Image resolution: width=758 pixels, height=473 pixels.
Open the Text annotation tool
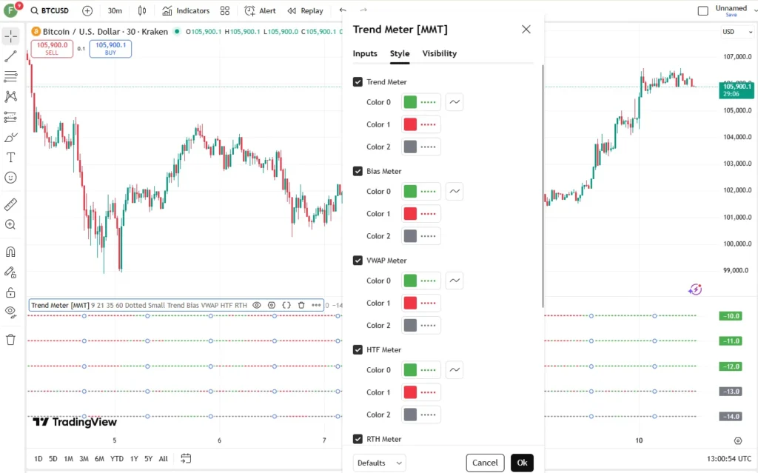pyautogui.click(x=10, y=158)
